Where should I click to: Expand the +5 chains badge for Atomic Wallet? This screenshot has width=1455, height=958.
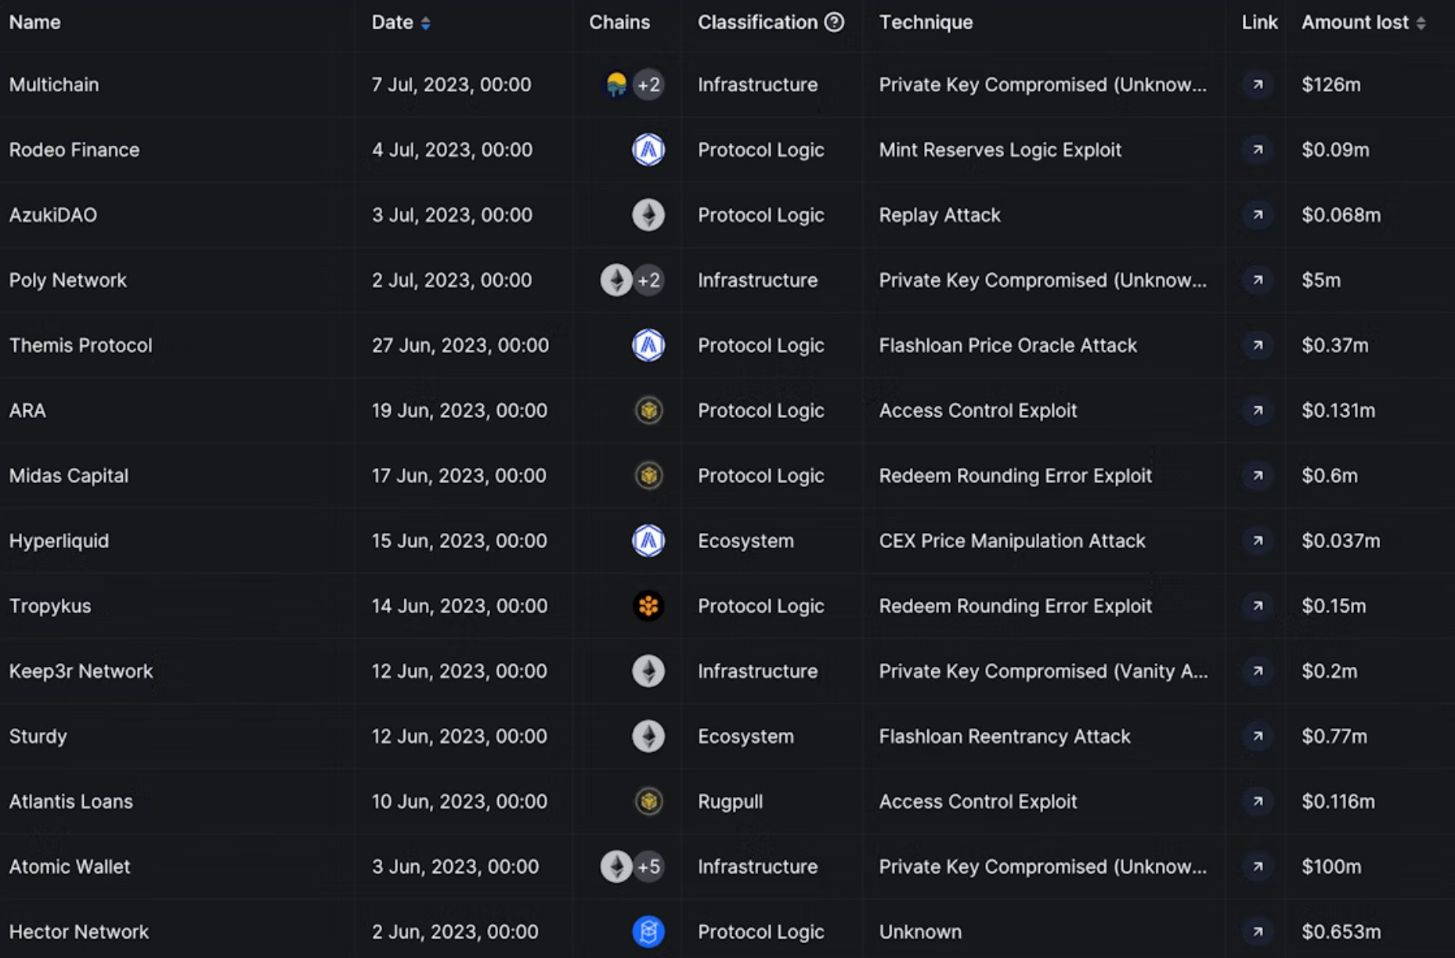pyautogui.click(x=649, y=866)
